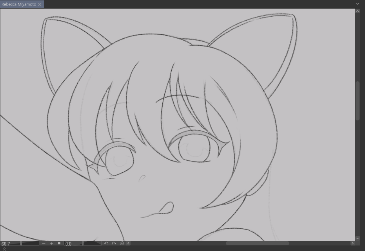Viewport: 365px width, 251px height.
Task: Expand the collapsed bottom panel double chevron
Action: click(x=4, y=249)
